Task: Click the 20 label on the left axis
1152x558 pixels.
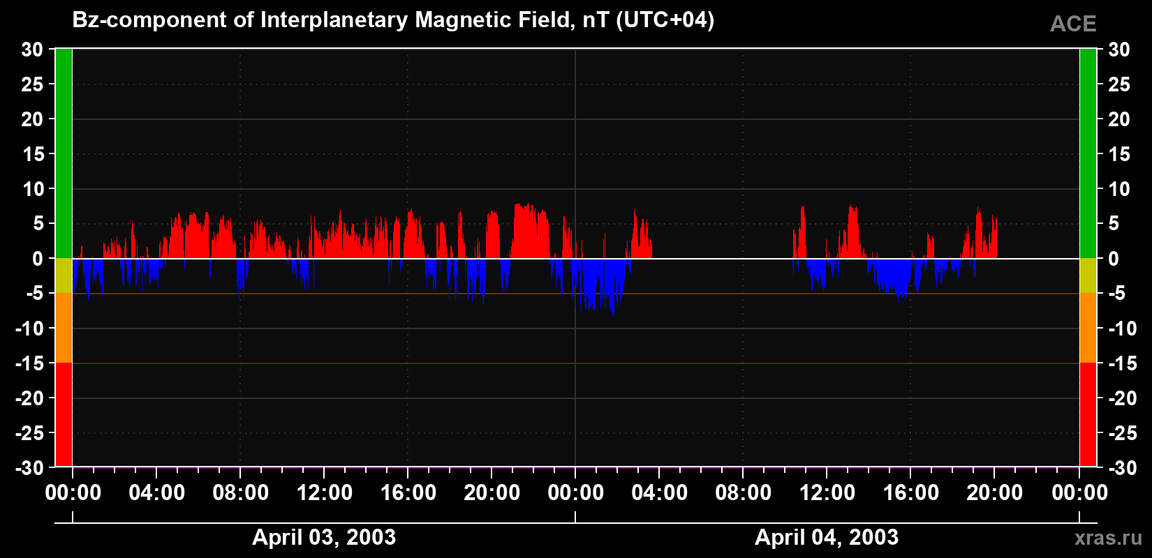Action: [32, 119]
